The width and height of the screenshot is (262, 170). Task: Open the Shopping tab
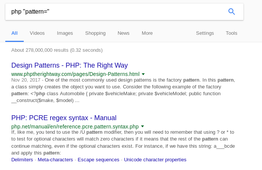(95, 33)
